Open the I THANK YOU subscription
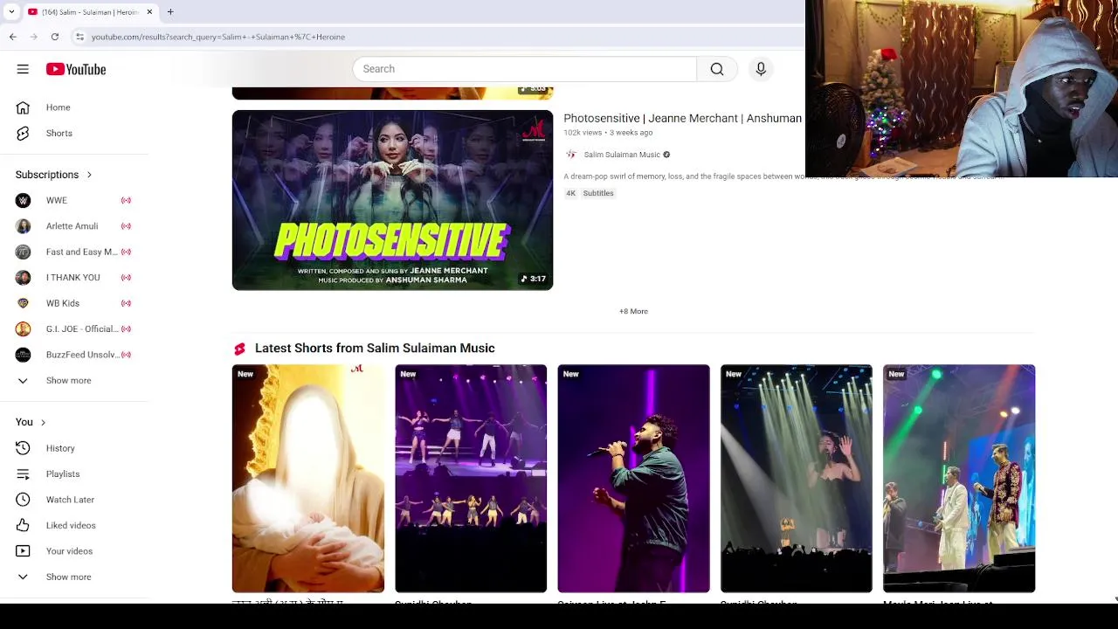 pos(74,278)
